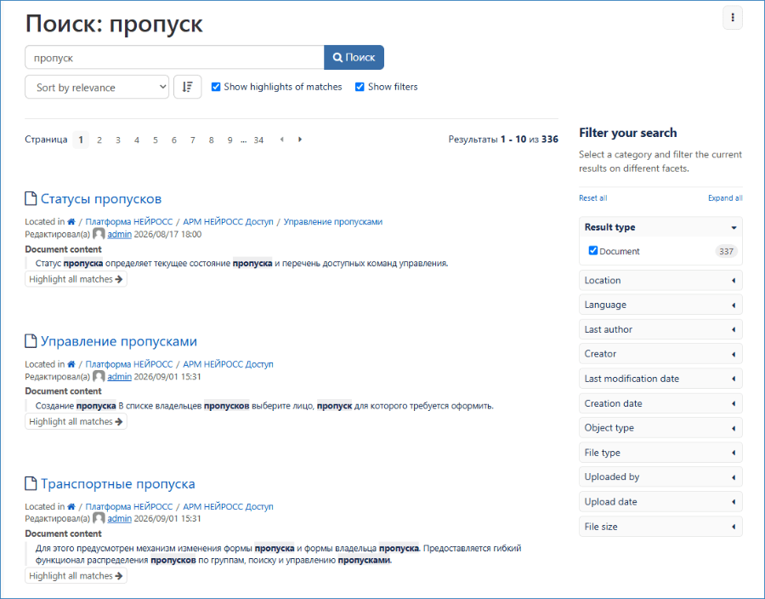Click document icon beside Транспортные пропуска title
765x599 pixels.
[x=31, y=484]
